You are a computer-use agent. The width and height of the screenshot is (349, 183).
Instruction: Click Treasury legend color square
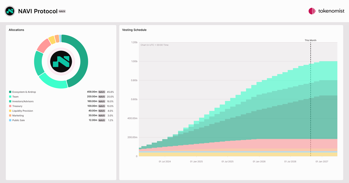[10, 106]
